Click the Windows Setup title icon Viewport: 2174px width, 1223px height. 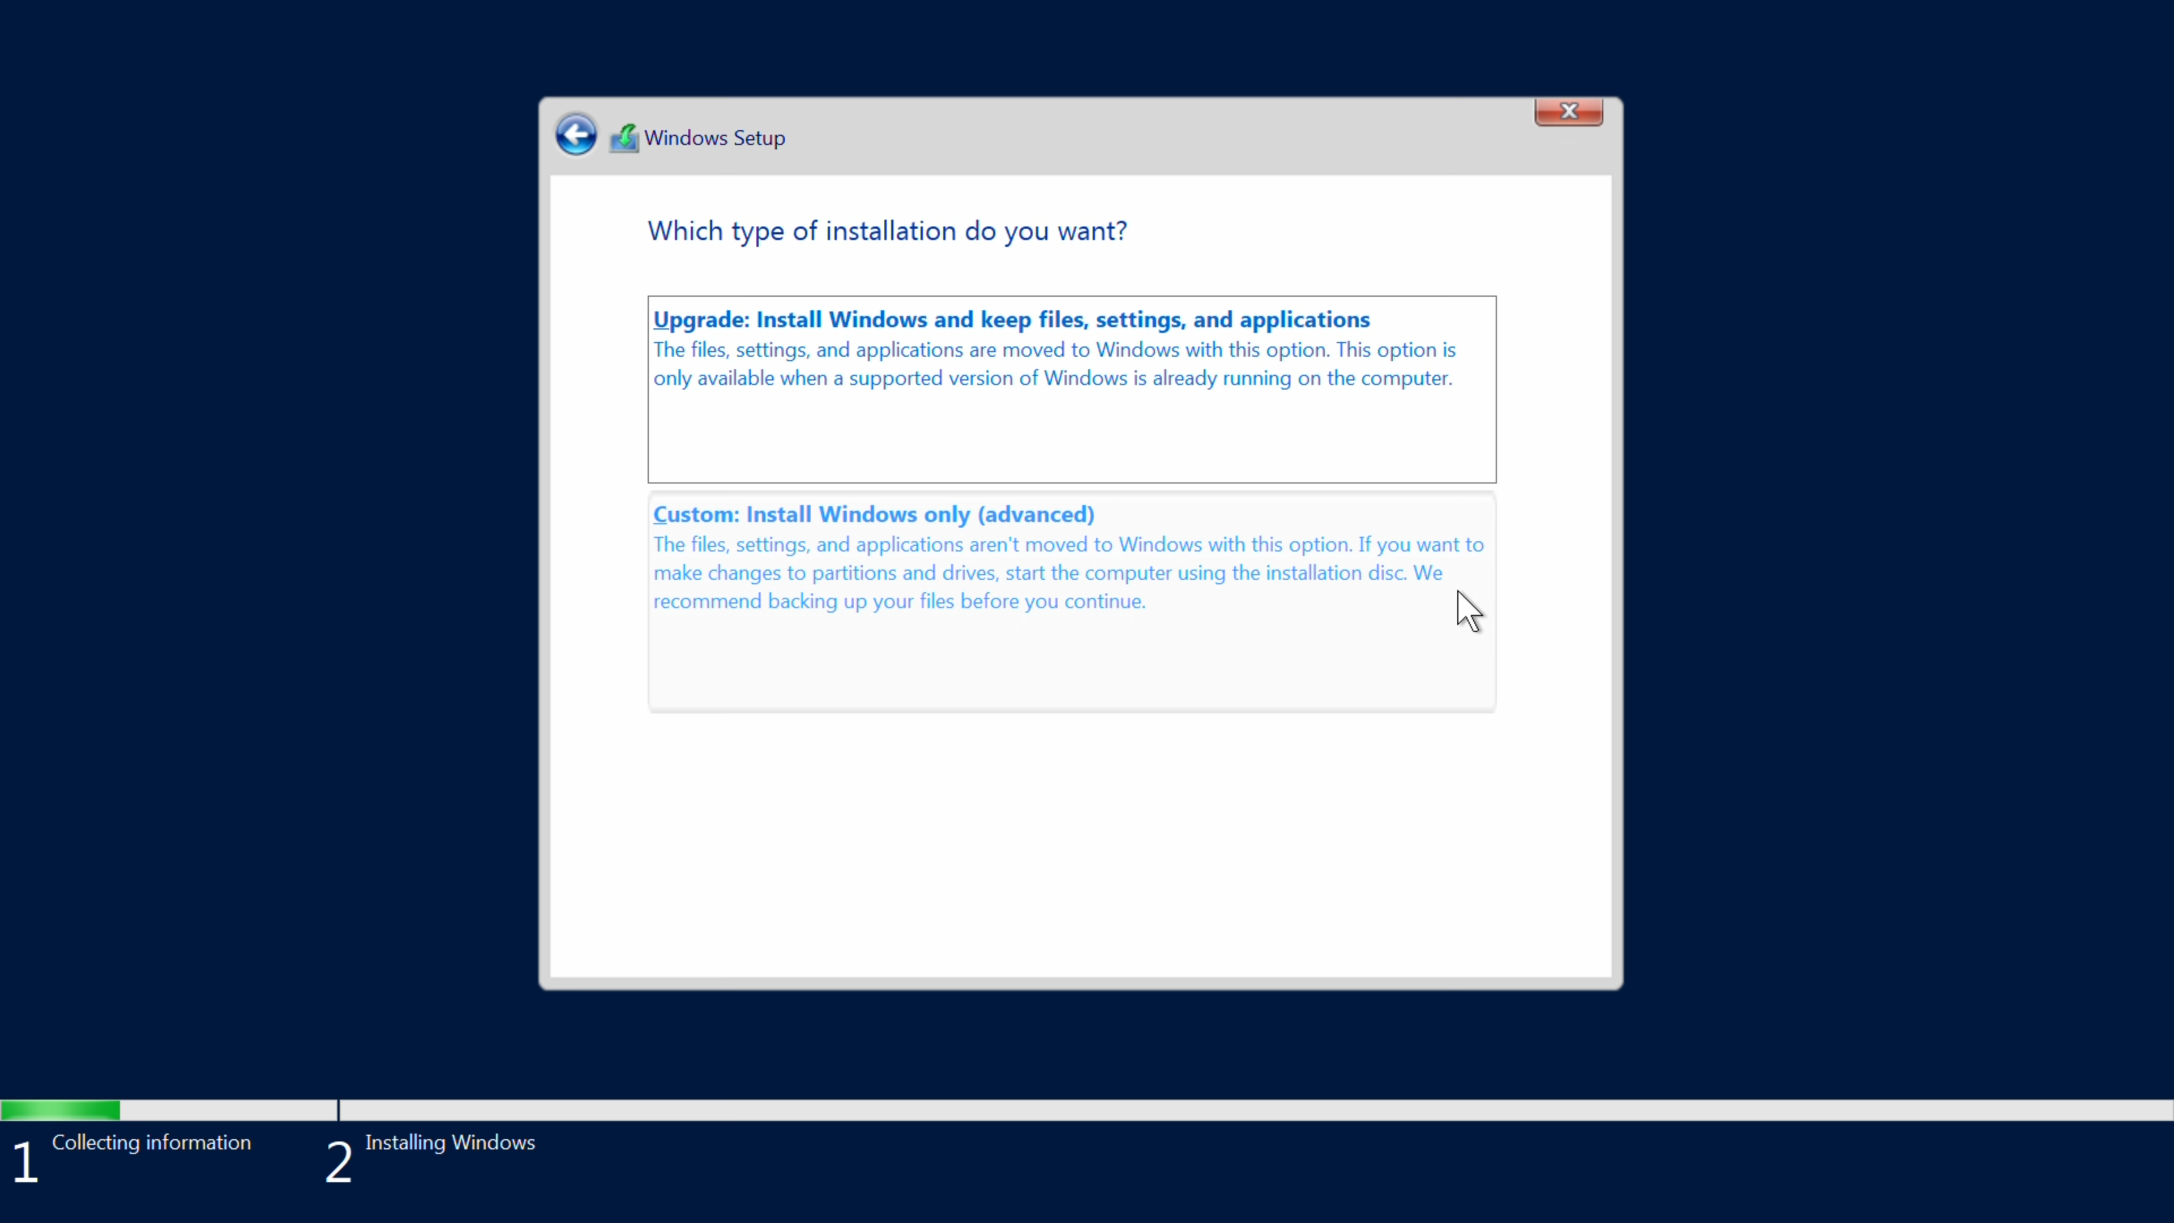pos(624,138)
